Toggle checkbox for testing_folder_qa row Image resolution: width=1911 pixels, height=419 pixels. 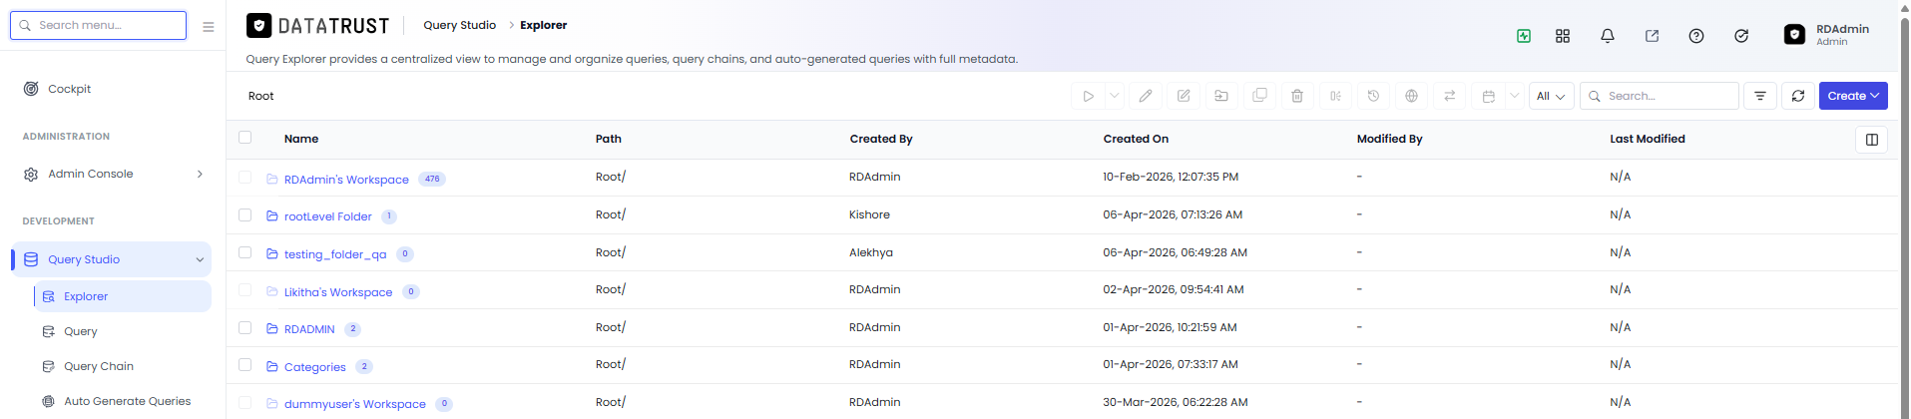coord(245,252)
